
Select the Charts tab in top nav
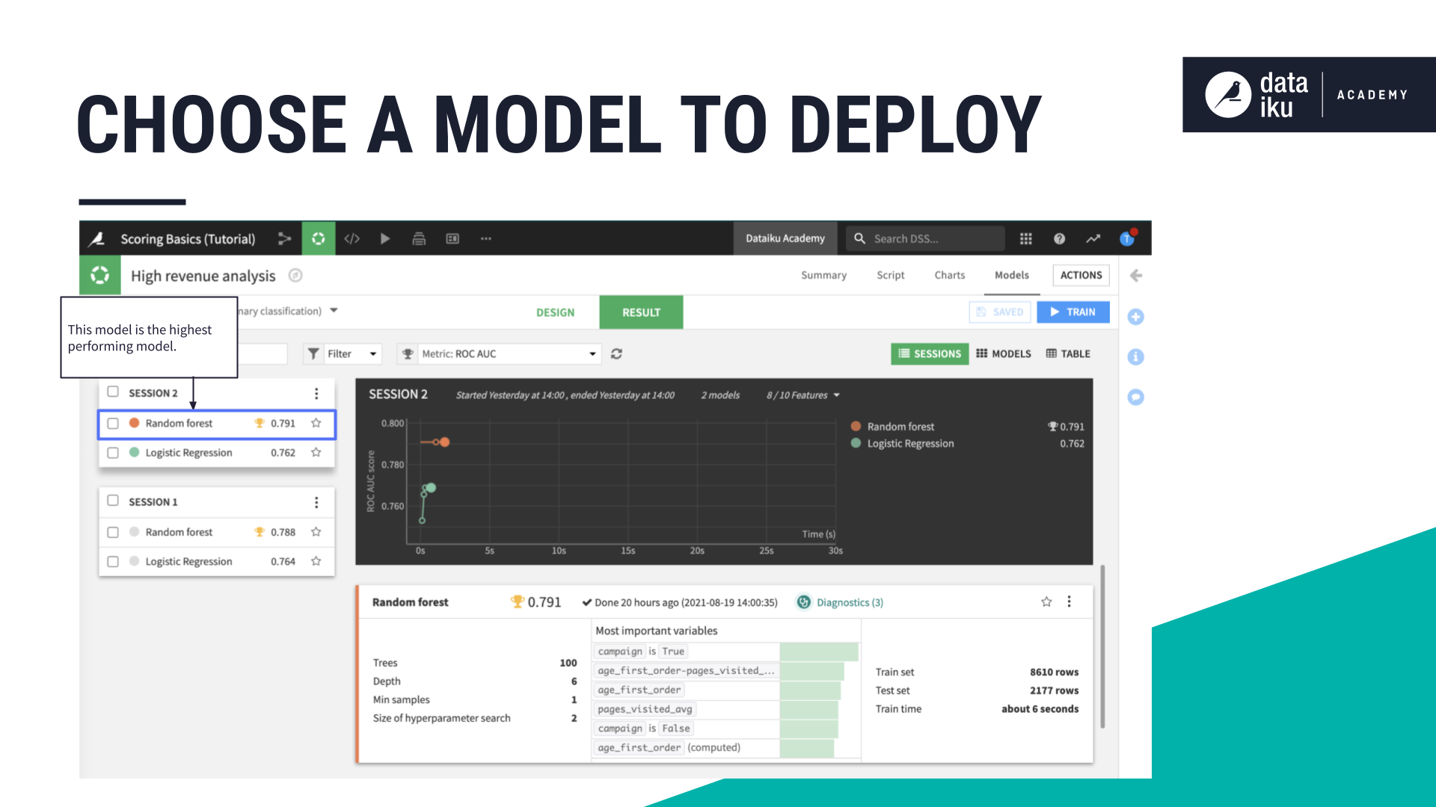click(950, 275)
